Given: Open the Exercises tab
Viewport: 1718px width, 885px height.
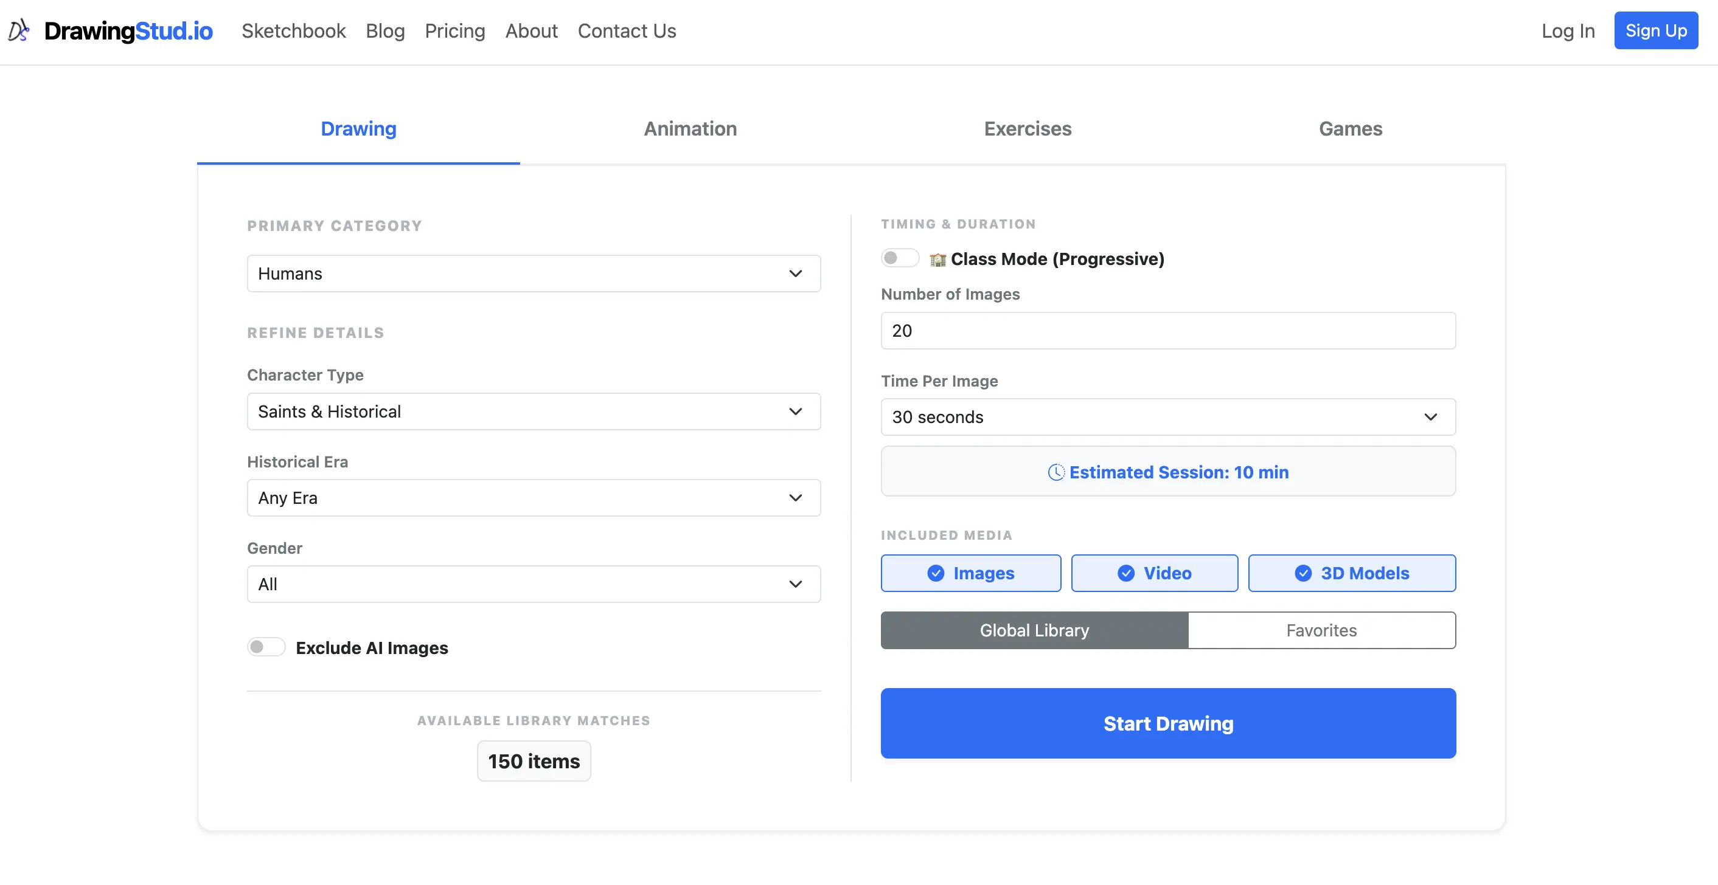Looking at the screenshot, I should click(1027, 129).
